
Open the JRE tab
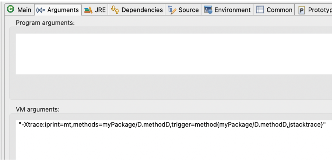coord(95,10)
